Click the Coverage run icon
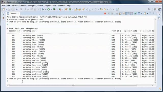The image size is (163, 92). point(54,9)
